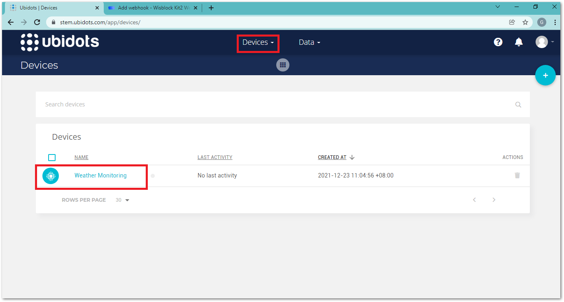
Task: Reload the page with browser refresh
Action: pyautogui.click(x=37, y=22)
